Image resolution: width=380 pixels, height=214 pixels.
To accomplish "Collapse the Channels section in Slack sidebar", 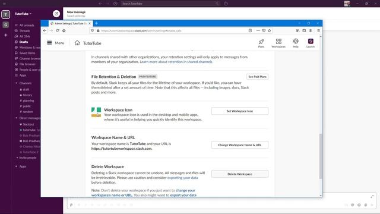I will [x=16, y=83].
